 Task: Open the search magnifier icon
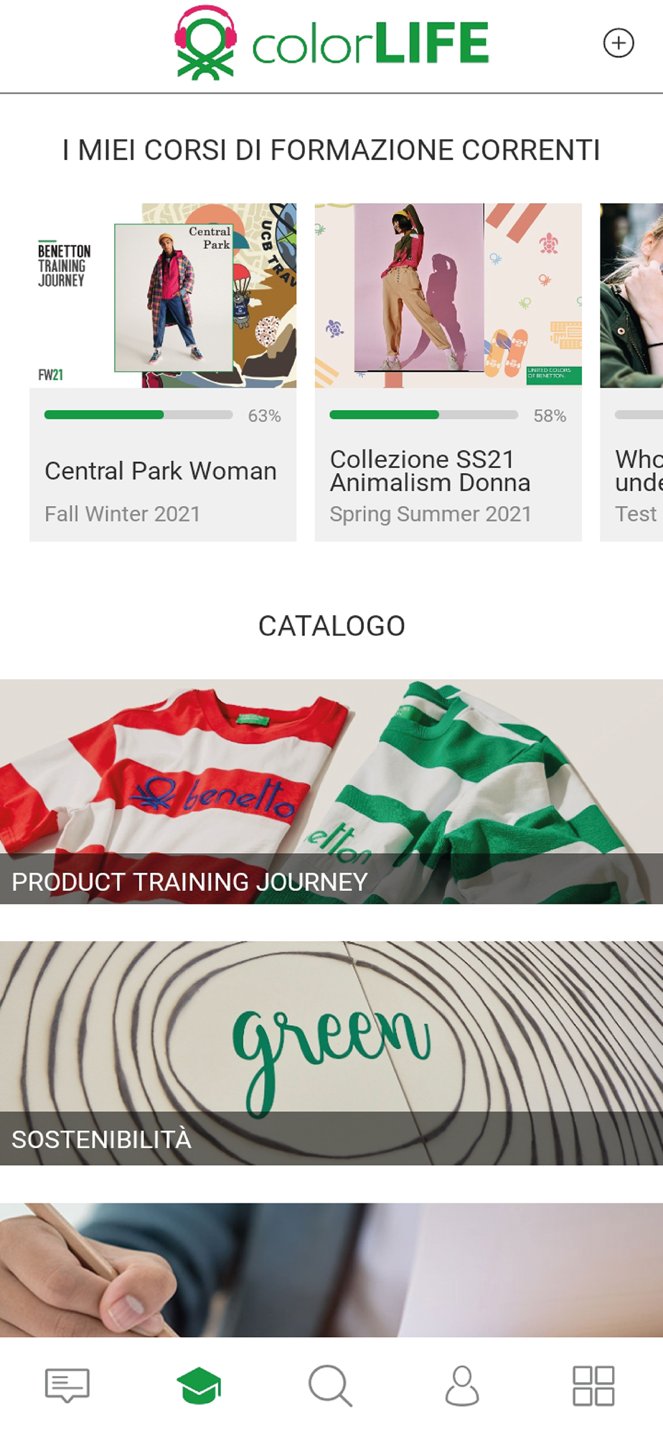click(x=331, y=1386)
